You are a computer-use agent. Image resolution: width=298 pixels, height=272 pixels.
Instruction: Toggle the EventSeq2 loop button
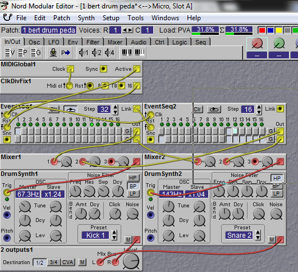point(214,109)
